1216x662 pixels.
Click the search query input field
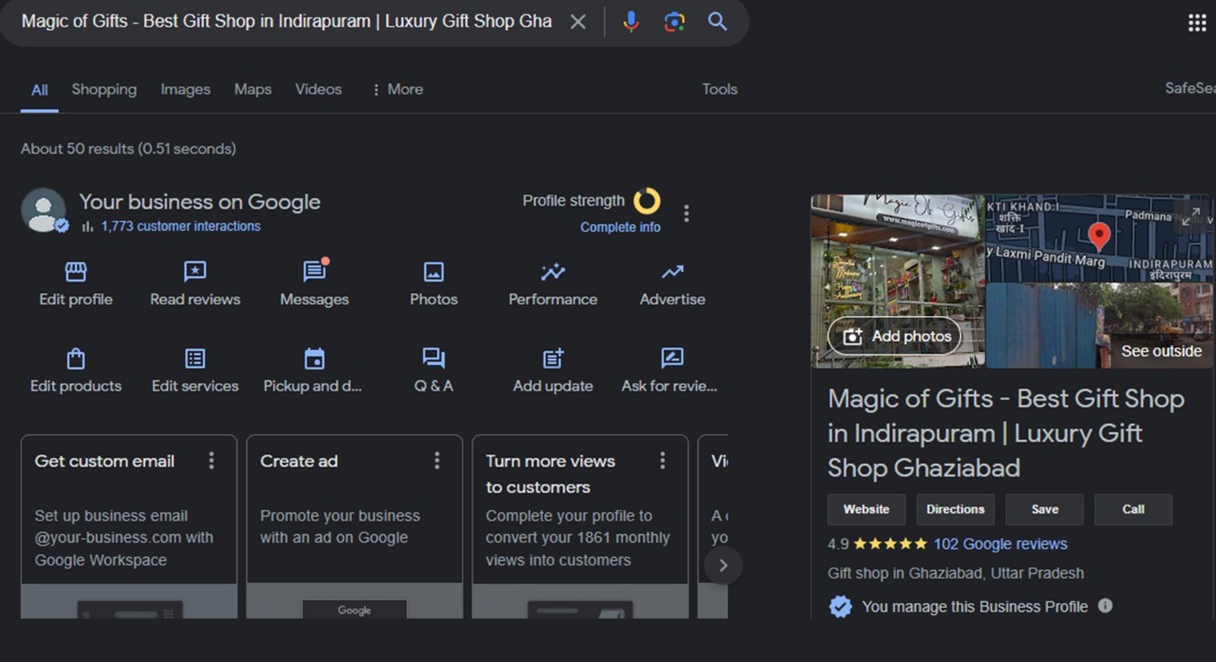point(286,21)
